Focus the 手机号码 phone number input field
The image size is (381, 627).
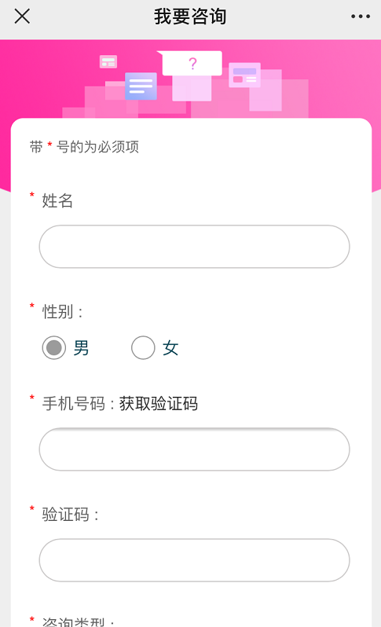(x=194, y=449)
